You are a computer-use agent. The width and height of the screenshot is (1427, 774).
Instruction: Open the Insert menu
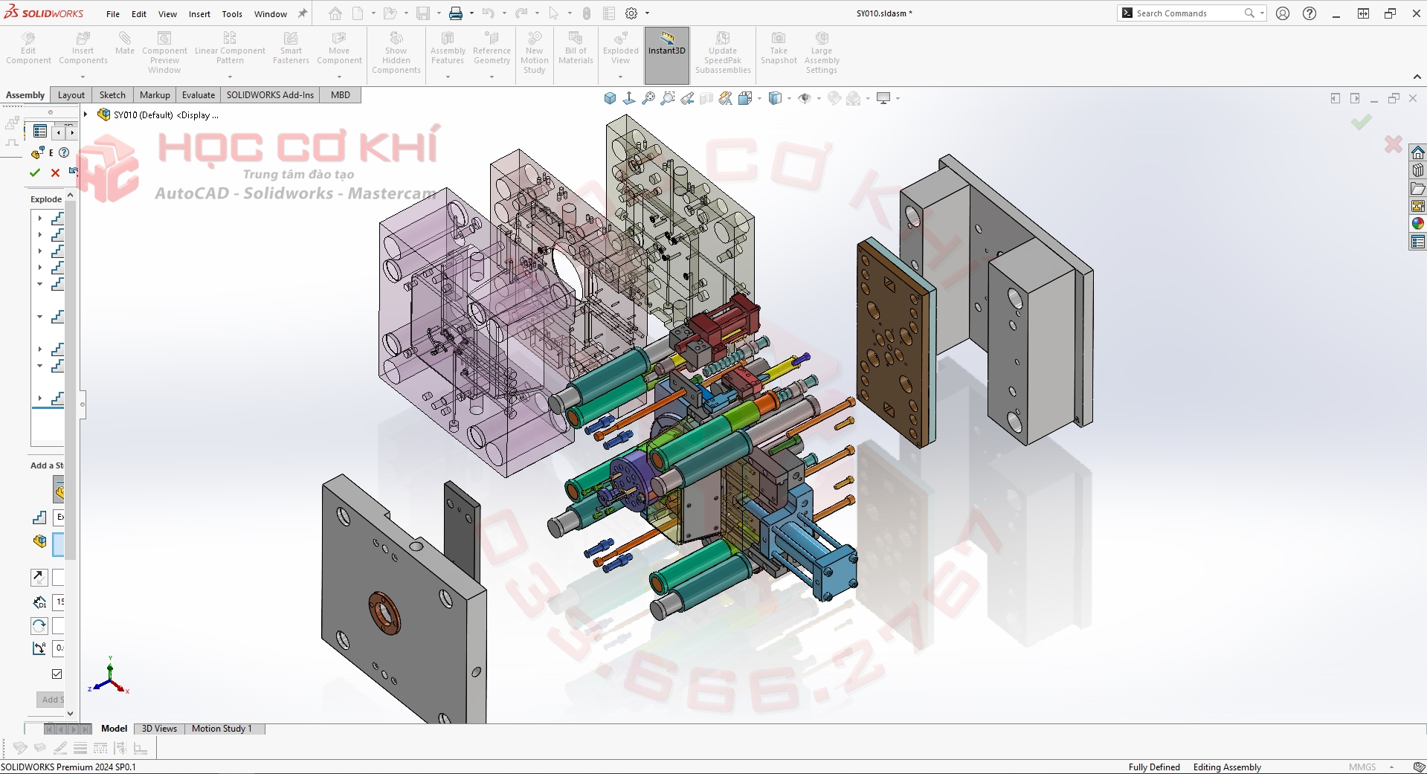coord(199,13)
